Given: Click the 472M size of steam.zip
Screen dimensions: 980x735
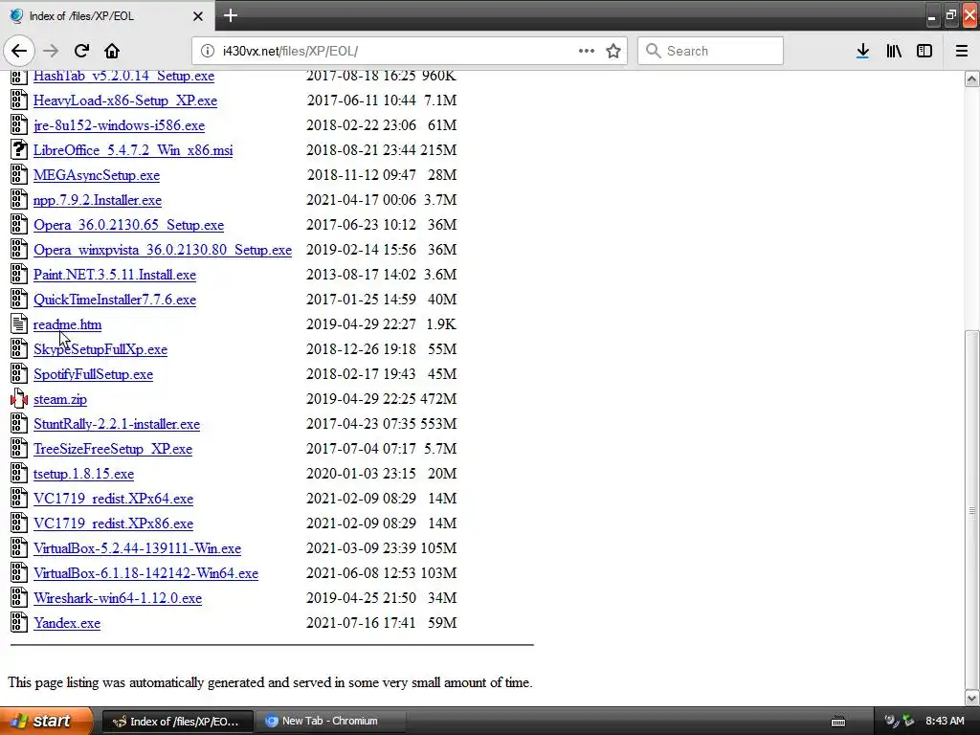Looking at the screenshot, I should tap(438, 399).
